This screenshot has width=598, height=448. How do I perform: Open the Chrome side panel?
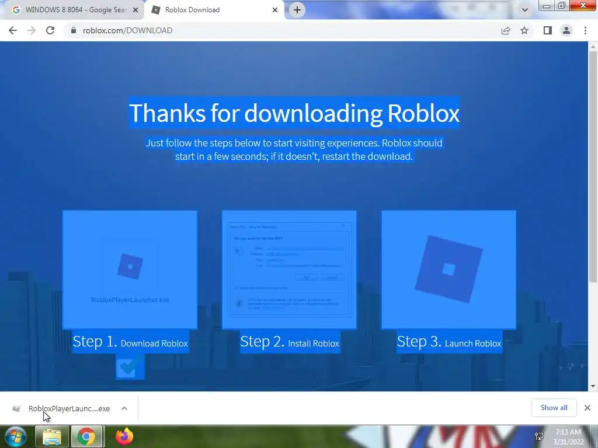[548, 30]
